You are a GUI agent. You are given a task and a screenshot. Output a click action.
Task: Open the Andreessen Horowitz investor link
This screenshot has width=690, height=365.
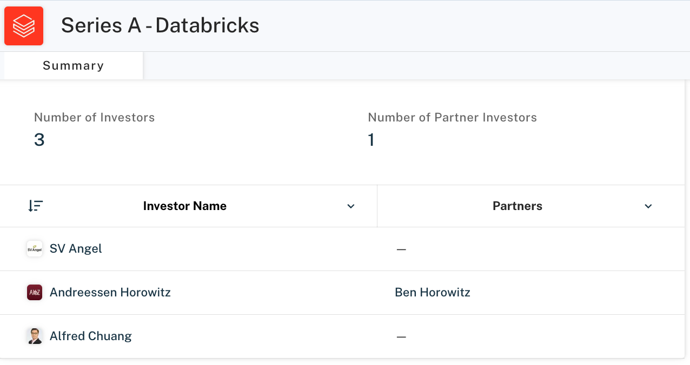(x=110, y=293)
